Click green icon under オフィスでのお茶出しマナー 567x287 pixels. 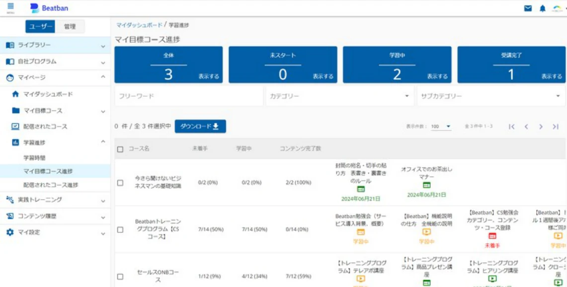[x=427, y=185]
